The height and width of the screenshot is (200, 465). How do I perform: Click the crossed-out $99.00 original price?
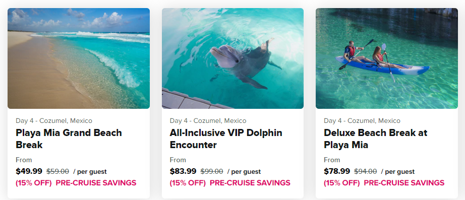click(212, 172)
